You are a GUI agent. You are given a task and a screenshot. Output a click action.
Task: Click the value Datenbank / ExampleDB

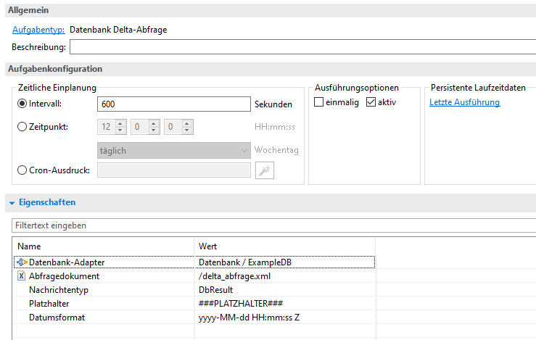[x=245, y=262]
